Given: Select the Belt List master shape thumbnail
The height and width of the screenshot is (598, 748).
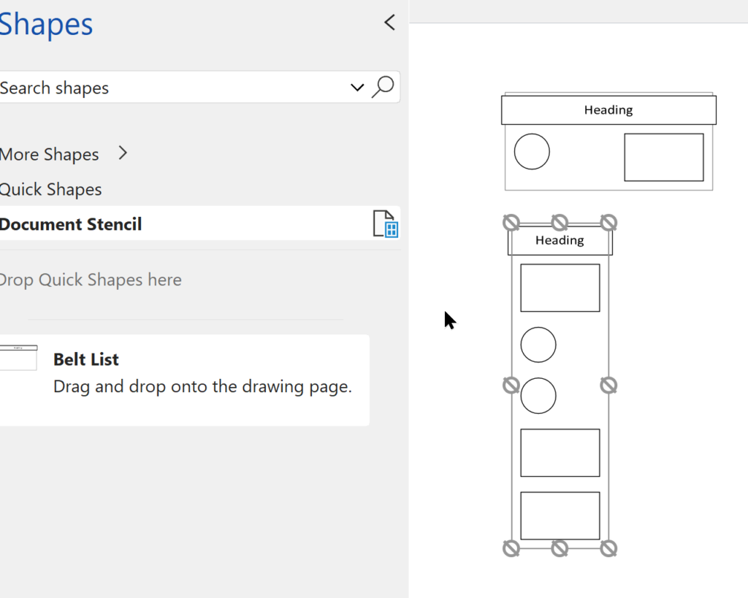Looking at the screenshot, I should (19, 357).
